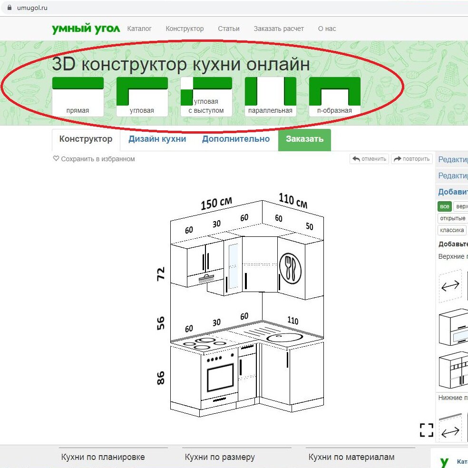
Task: Switch to the Дизайн кухни tab
Action: [157, 139]
